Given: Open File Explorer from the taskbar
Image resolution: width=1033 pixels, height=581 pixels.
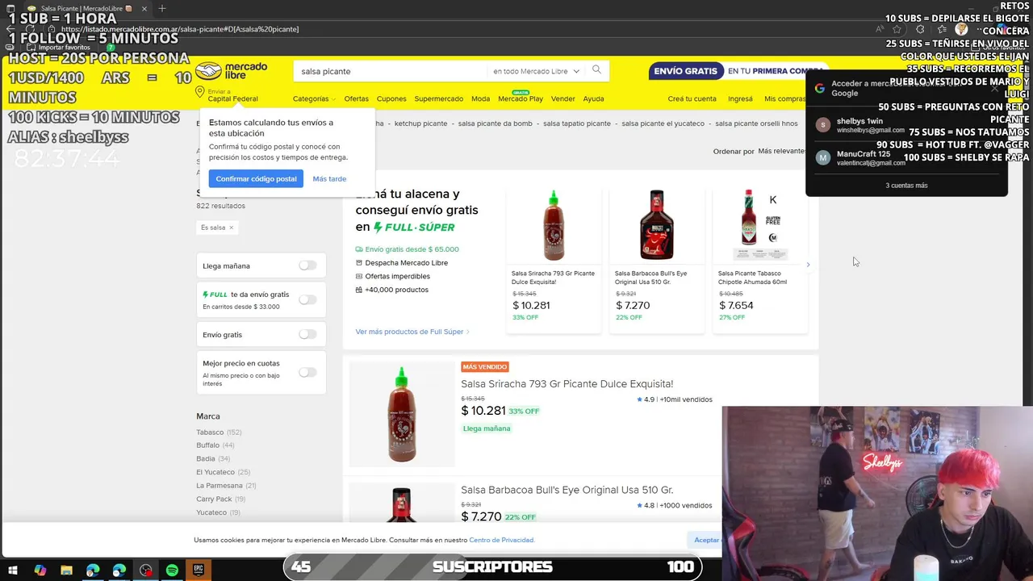Looking at the screenshot, I should pos(66,570).
